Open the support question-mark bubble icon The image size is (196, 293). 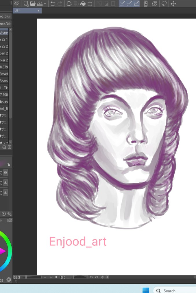(155, 3)
